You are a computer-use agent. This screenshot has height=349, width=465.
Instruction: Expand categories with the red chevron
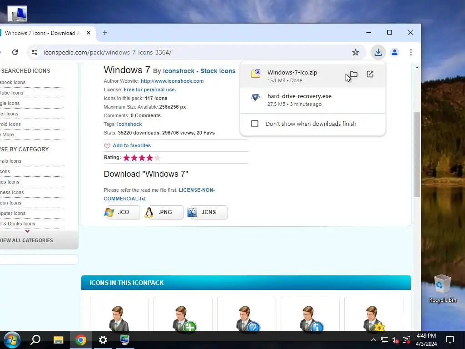(27, 231)
